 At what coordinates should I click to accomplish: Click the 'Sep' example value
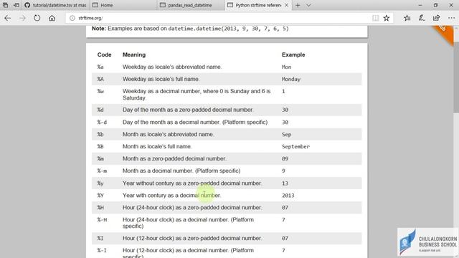coord(286,135)
